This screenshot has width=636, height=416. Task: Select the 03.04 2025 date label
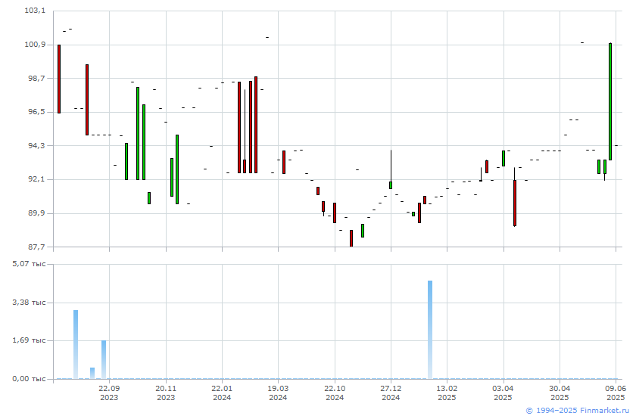503,393
